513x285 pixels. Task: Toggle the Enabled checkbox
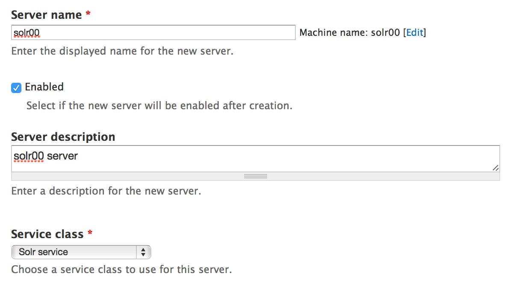coord(16,88)
